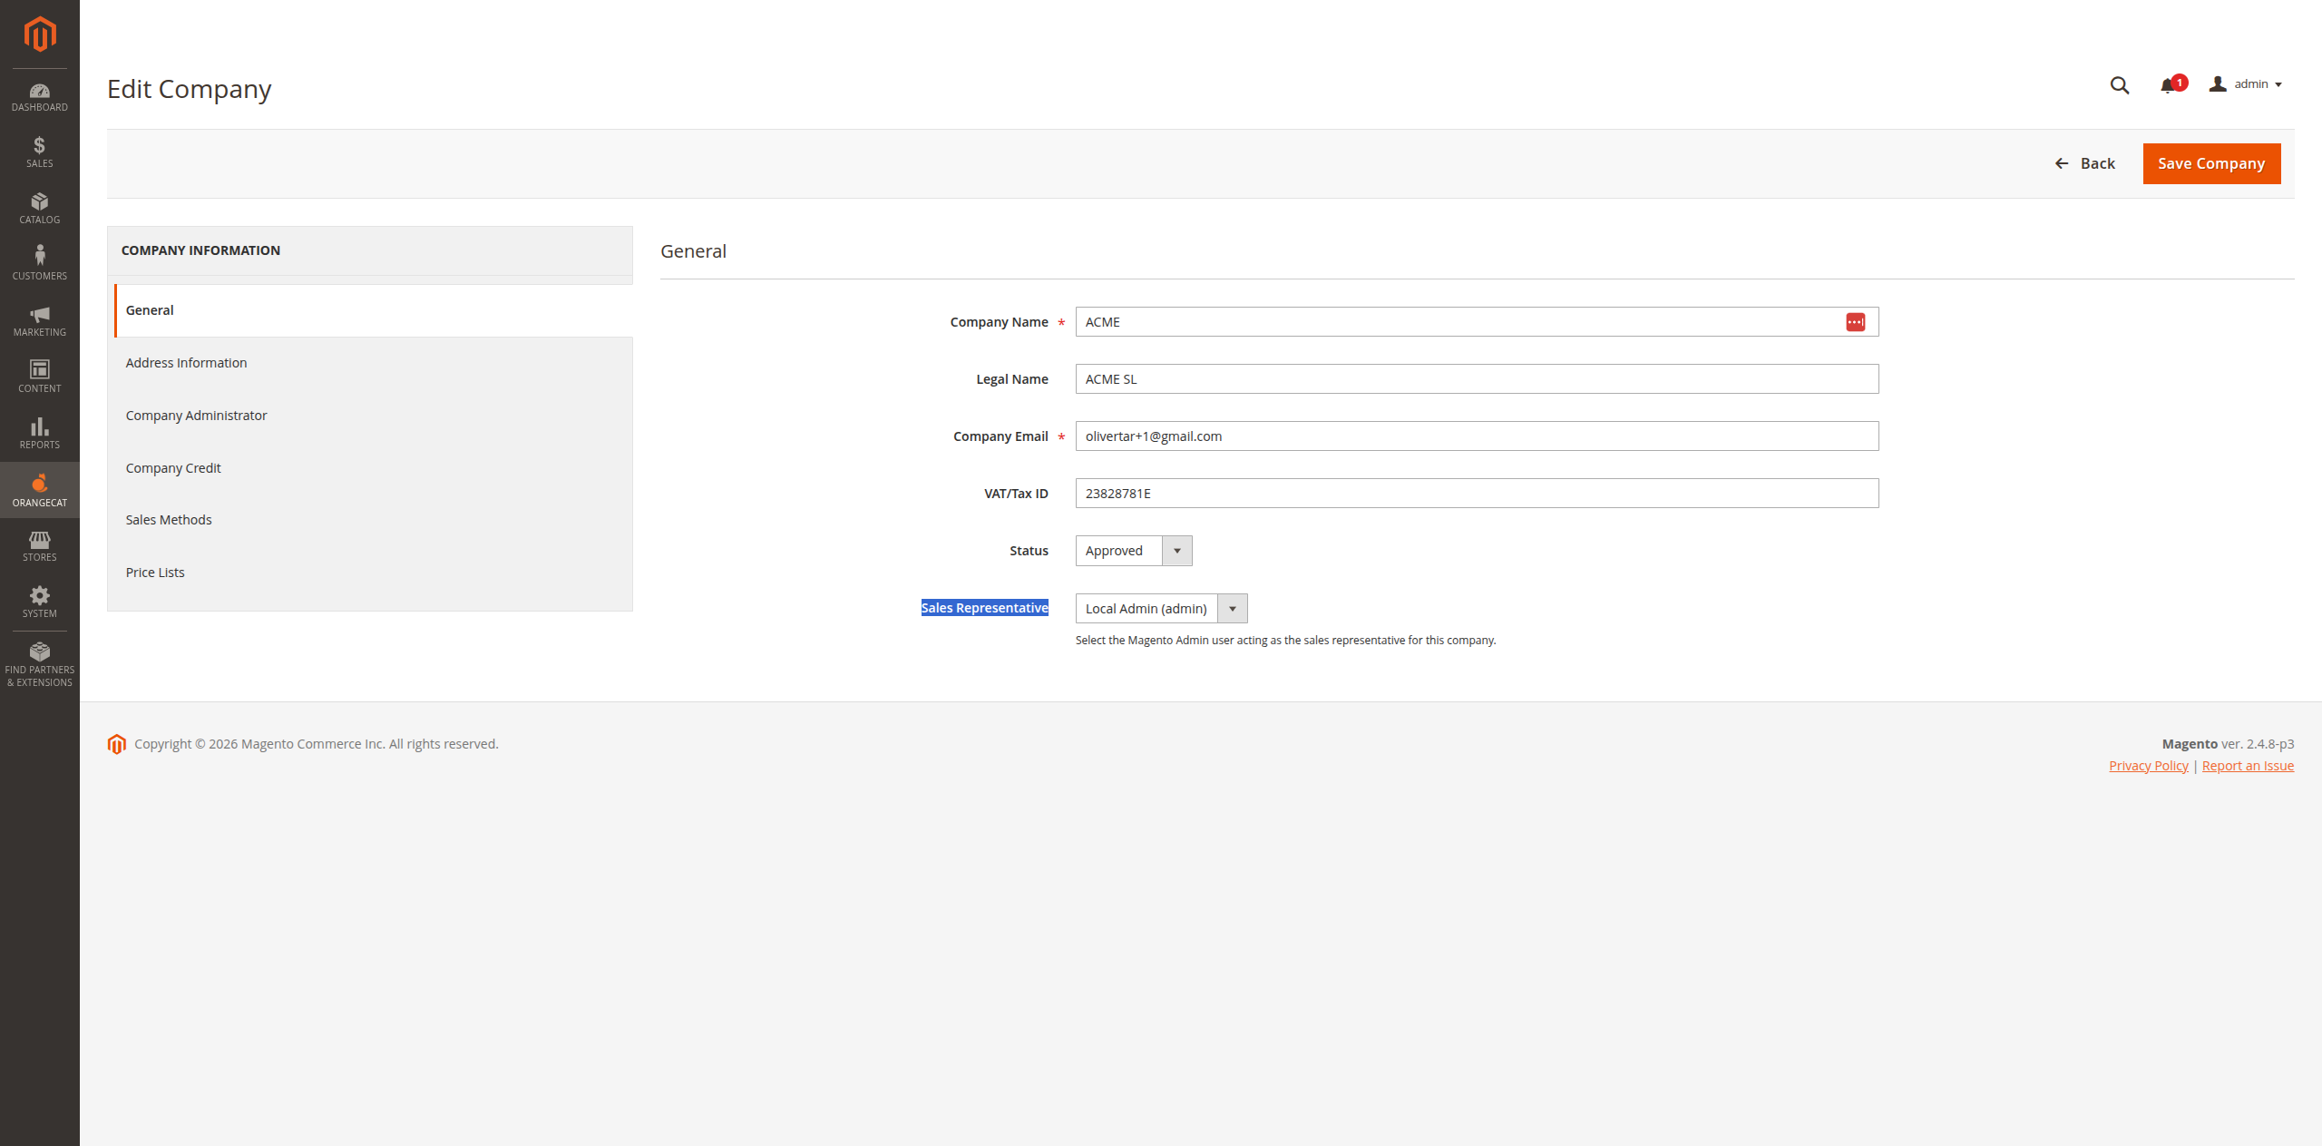Switch to the Address Information tab
2322x1146 pixels.
tap(186, 363)
